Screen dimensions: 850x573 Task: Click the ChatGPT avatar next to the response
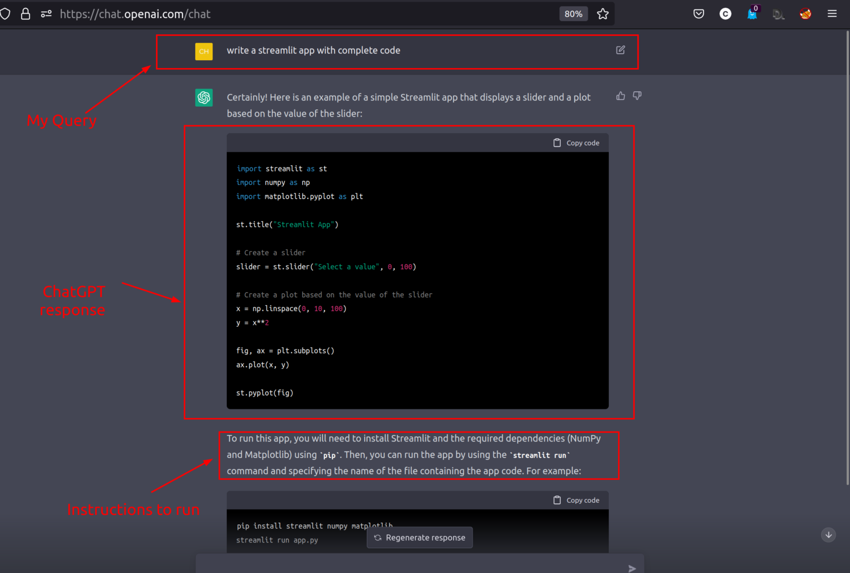pyautogui.click(x=204, y=97)
